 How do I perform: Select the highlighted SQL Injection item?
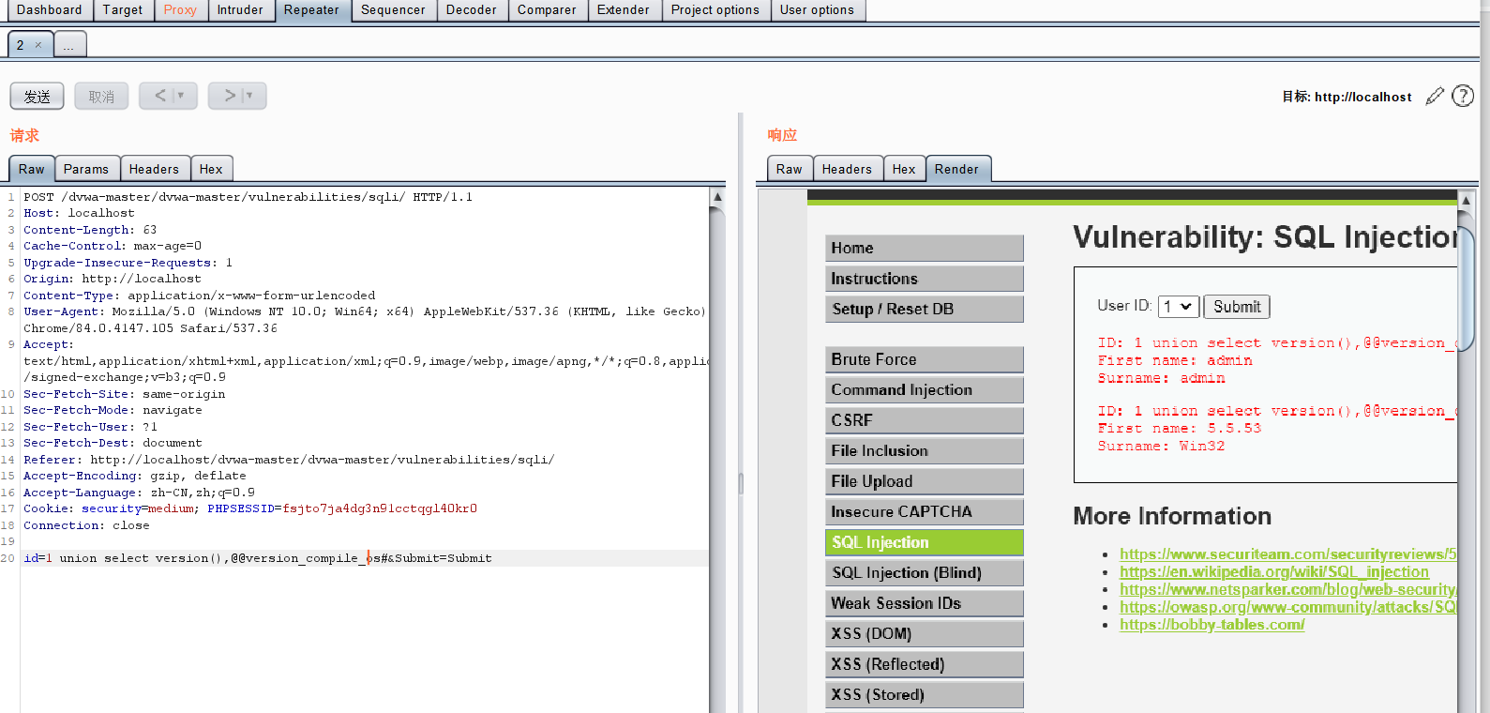click(x=925, y=542)
